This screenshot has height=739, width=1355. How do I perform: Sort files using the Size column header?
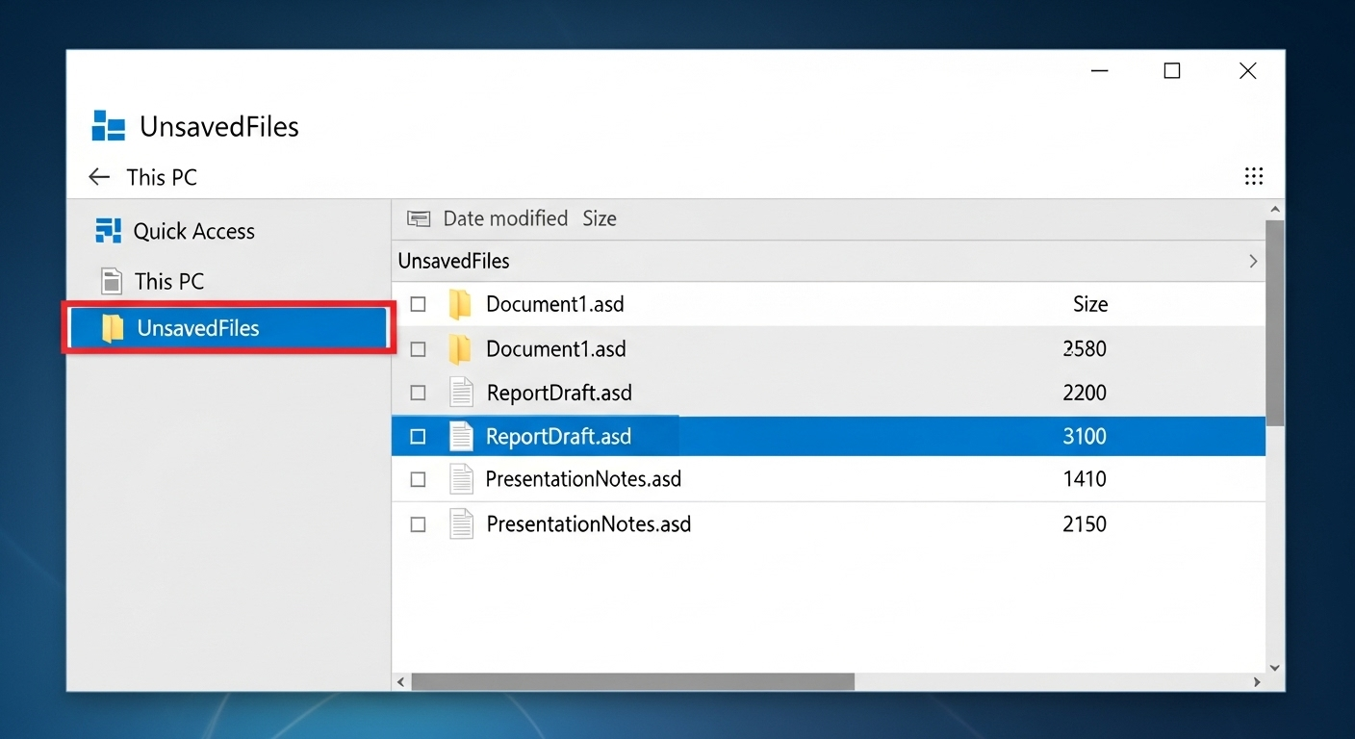tap(599, 218)
